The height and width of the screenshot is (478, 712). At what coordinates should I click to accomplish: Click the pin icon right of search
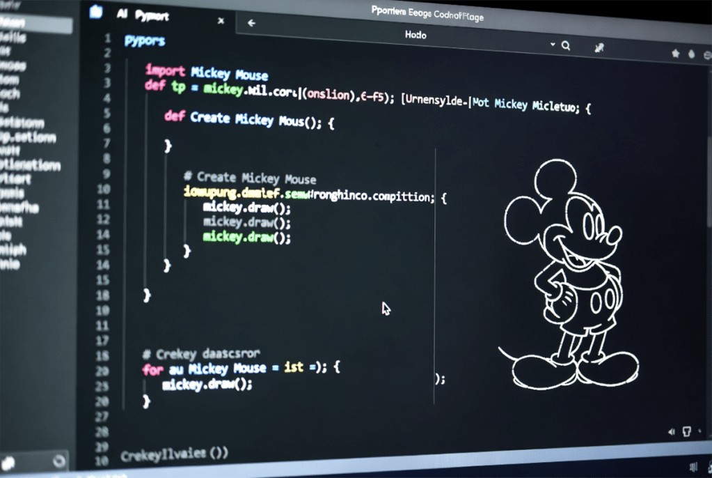pyautogui.click(x=599, y=48)
